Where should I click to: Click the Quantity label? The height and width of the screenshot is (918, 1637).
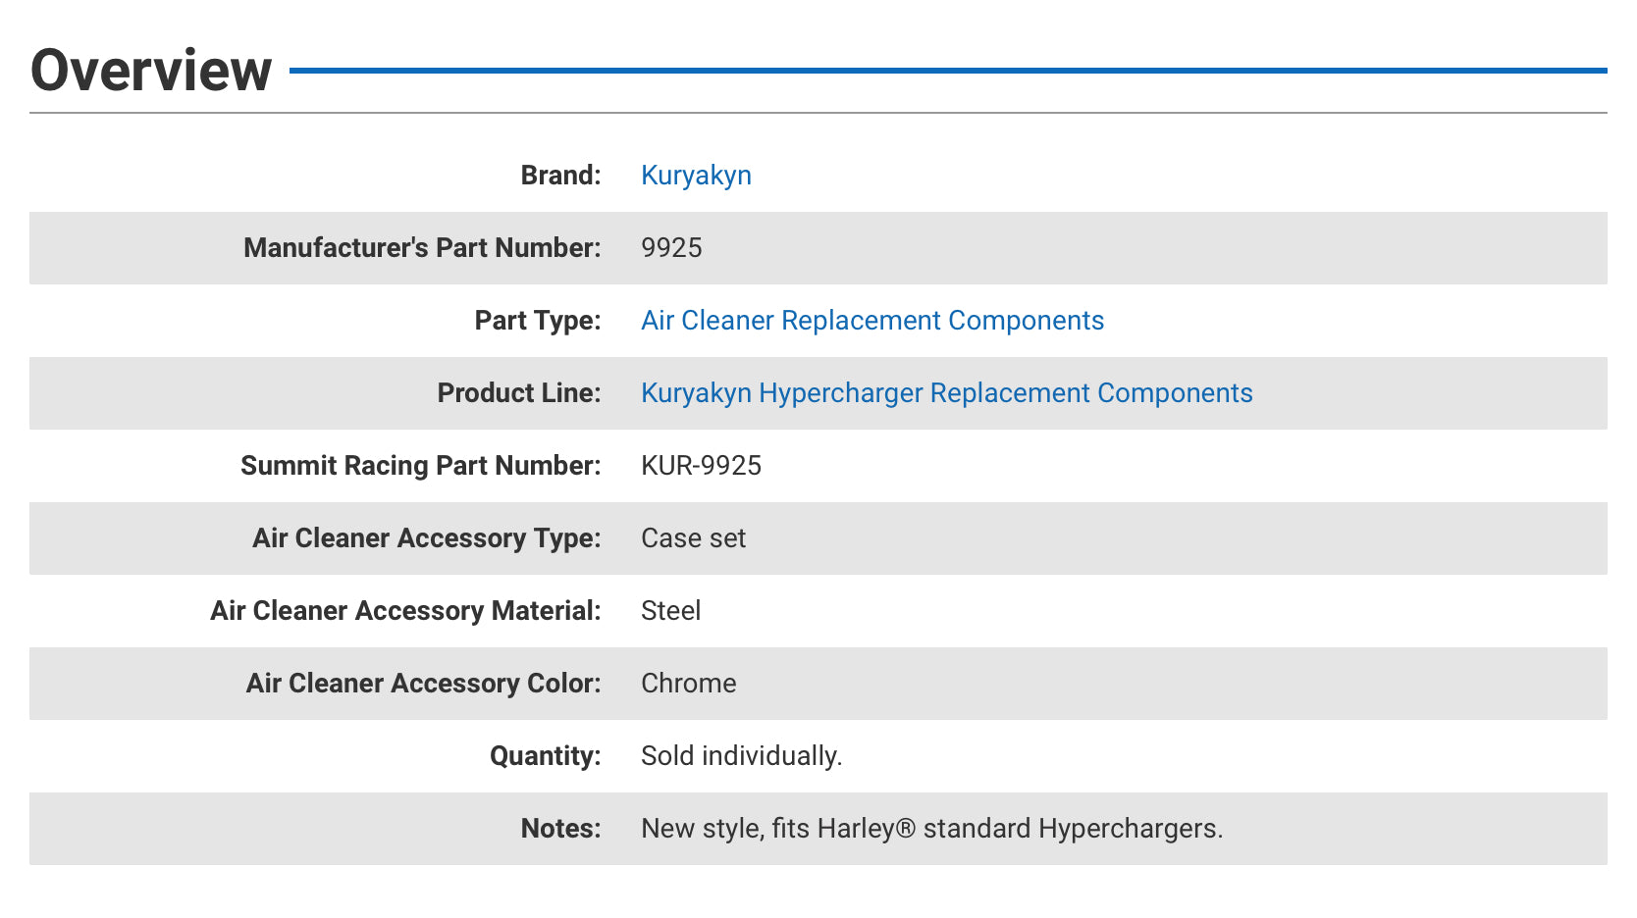(x=545, y=756)
